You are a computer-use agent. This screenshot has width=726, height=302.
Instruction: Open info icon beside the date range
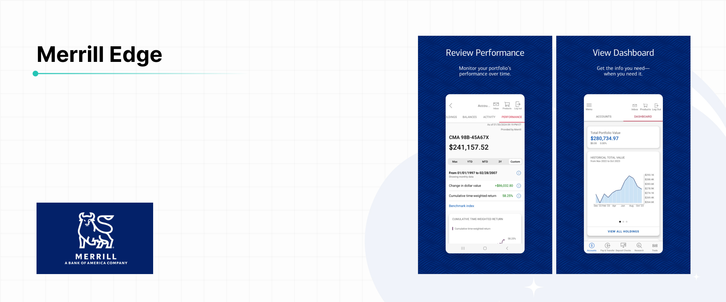pos(519,173)
